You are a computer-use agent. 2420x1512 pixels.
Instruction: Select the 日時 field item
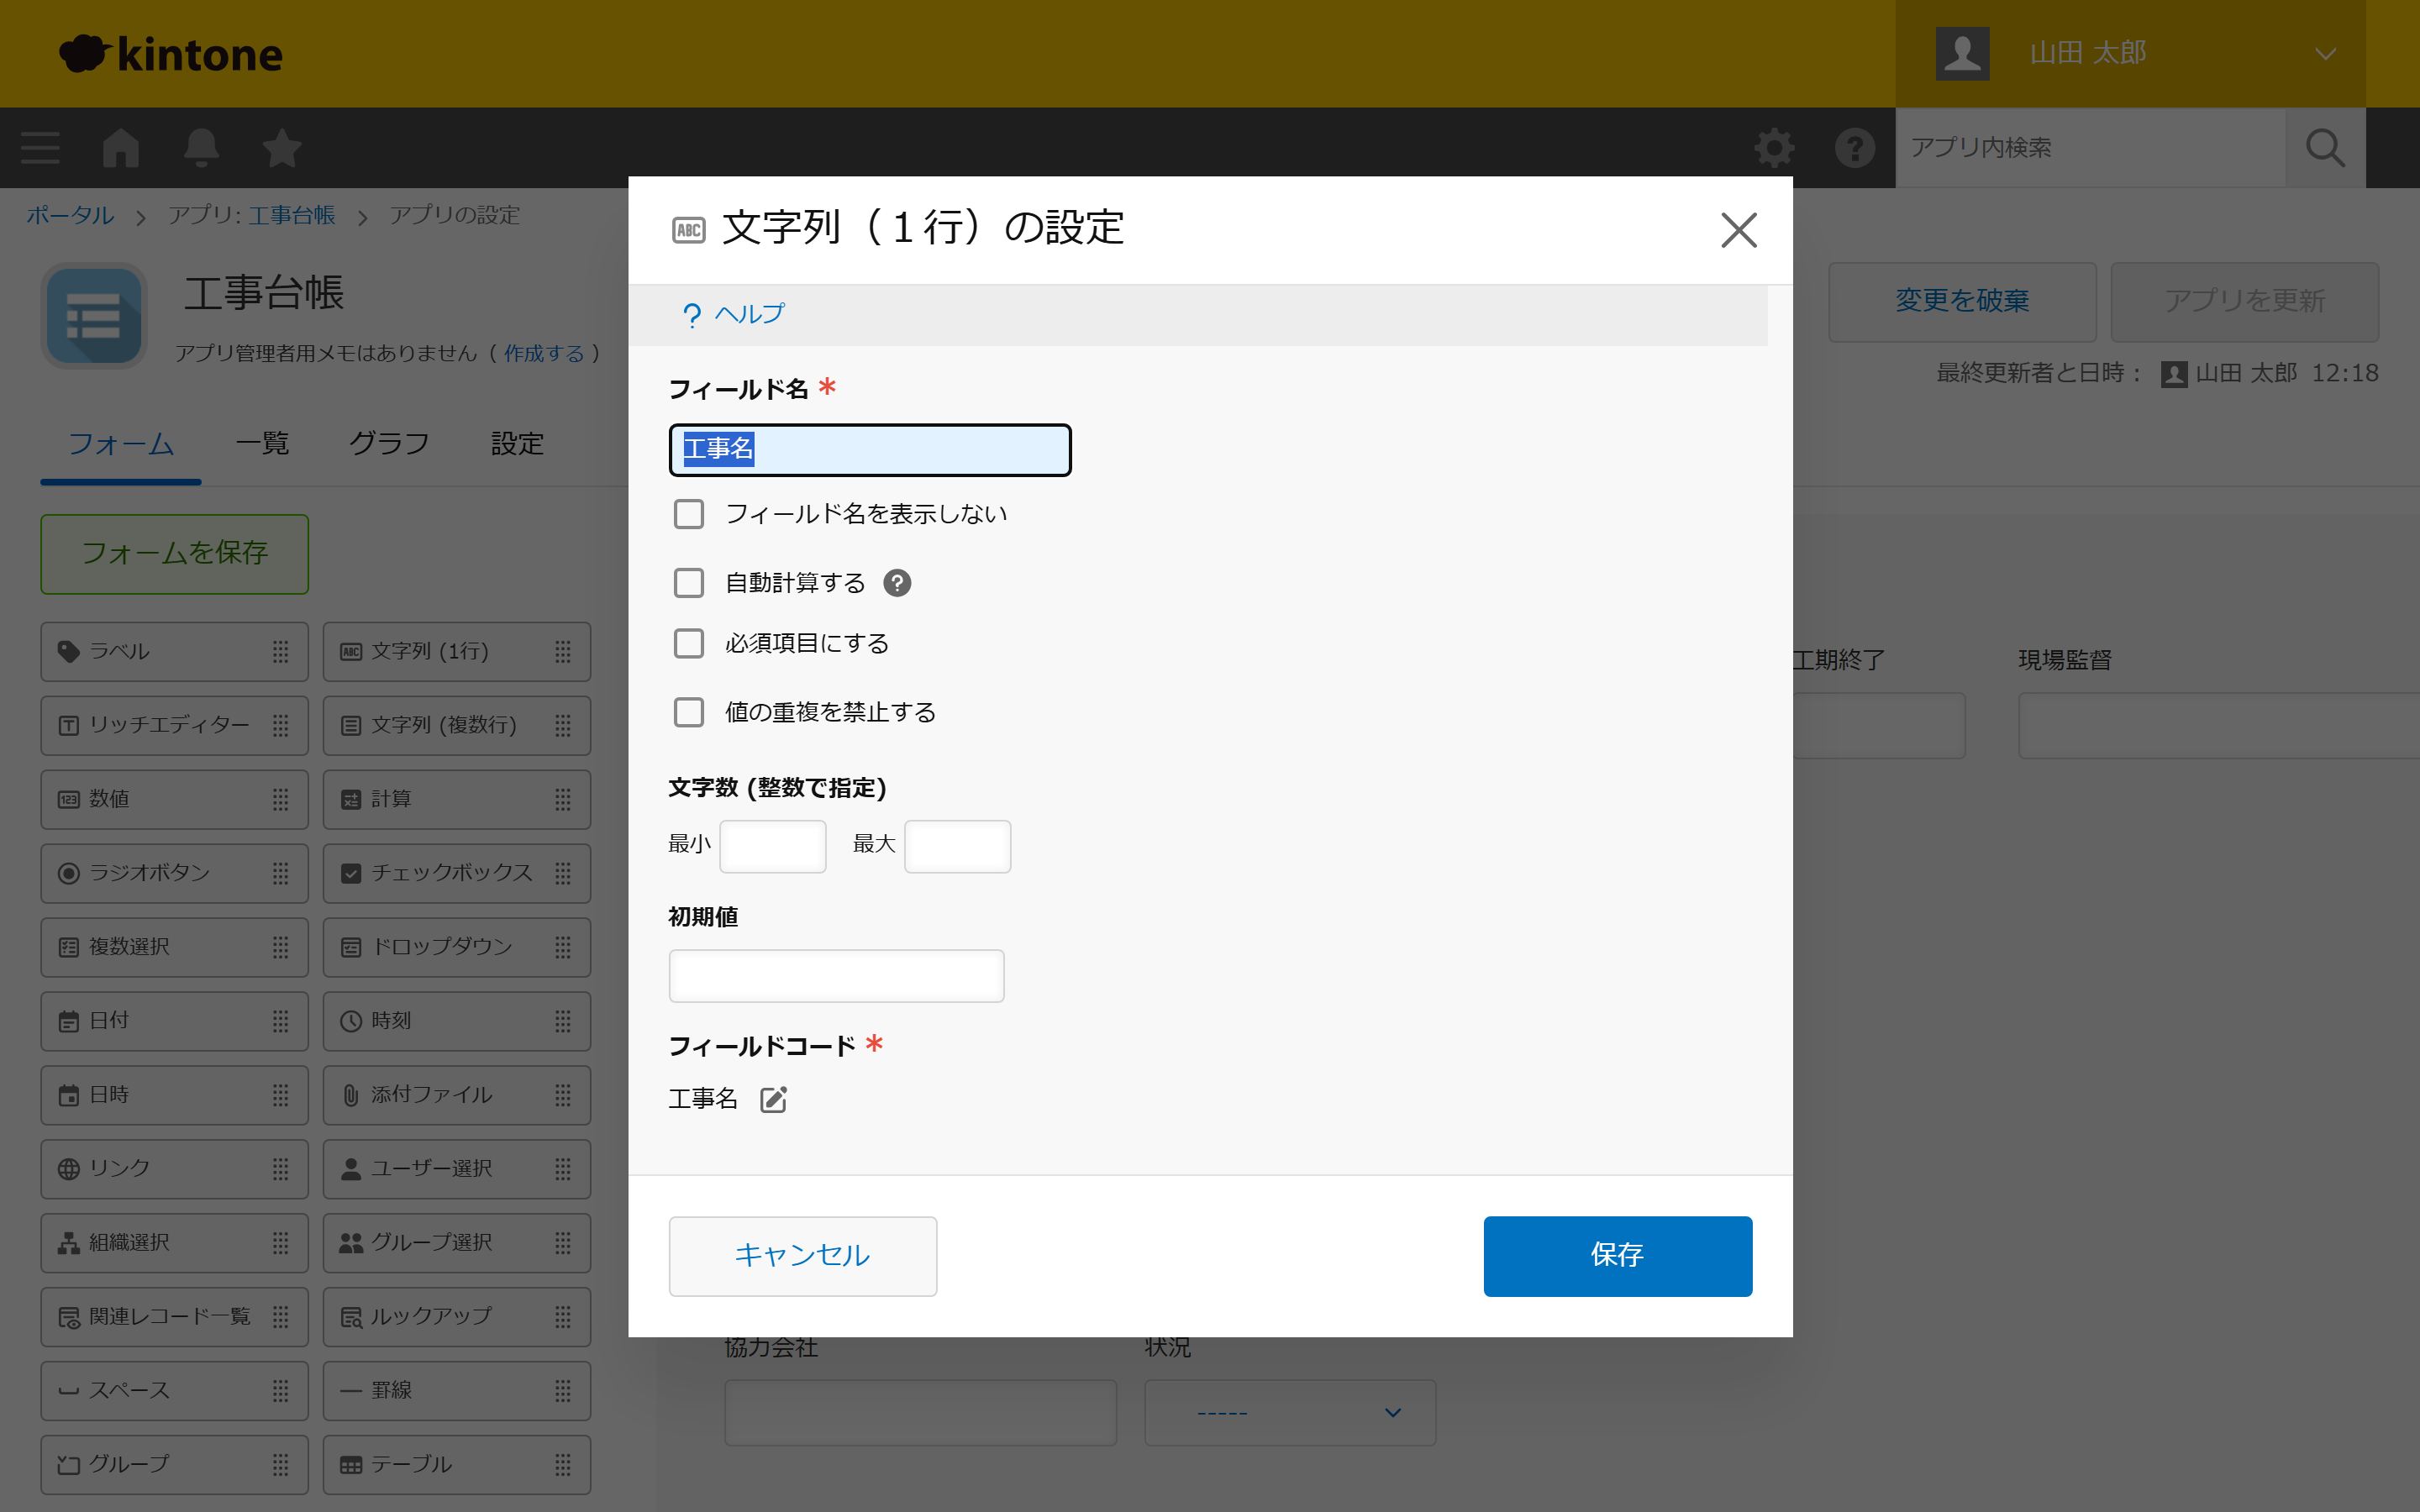(175, 1096)
